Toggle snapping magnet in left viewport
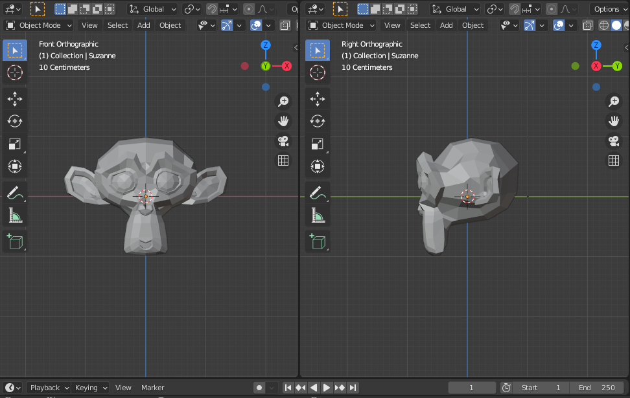The height and width of the screenshot is (398, 630). (212, 9)
